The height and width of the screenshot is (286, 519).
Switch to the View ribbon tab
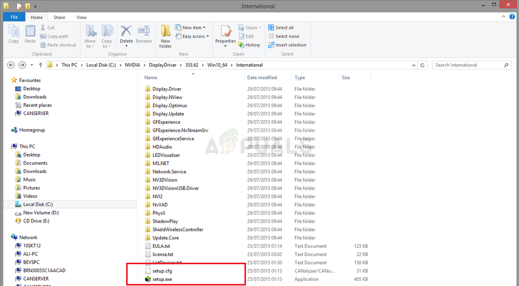[x=81, y=18]
